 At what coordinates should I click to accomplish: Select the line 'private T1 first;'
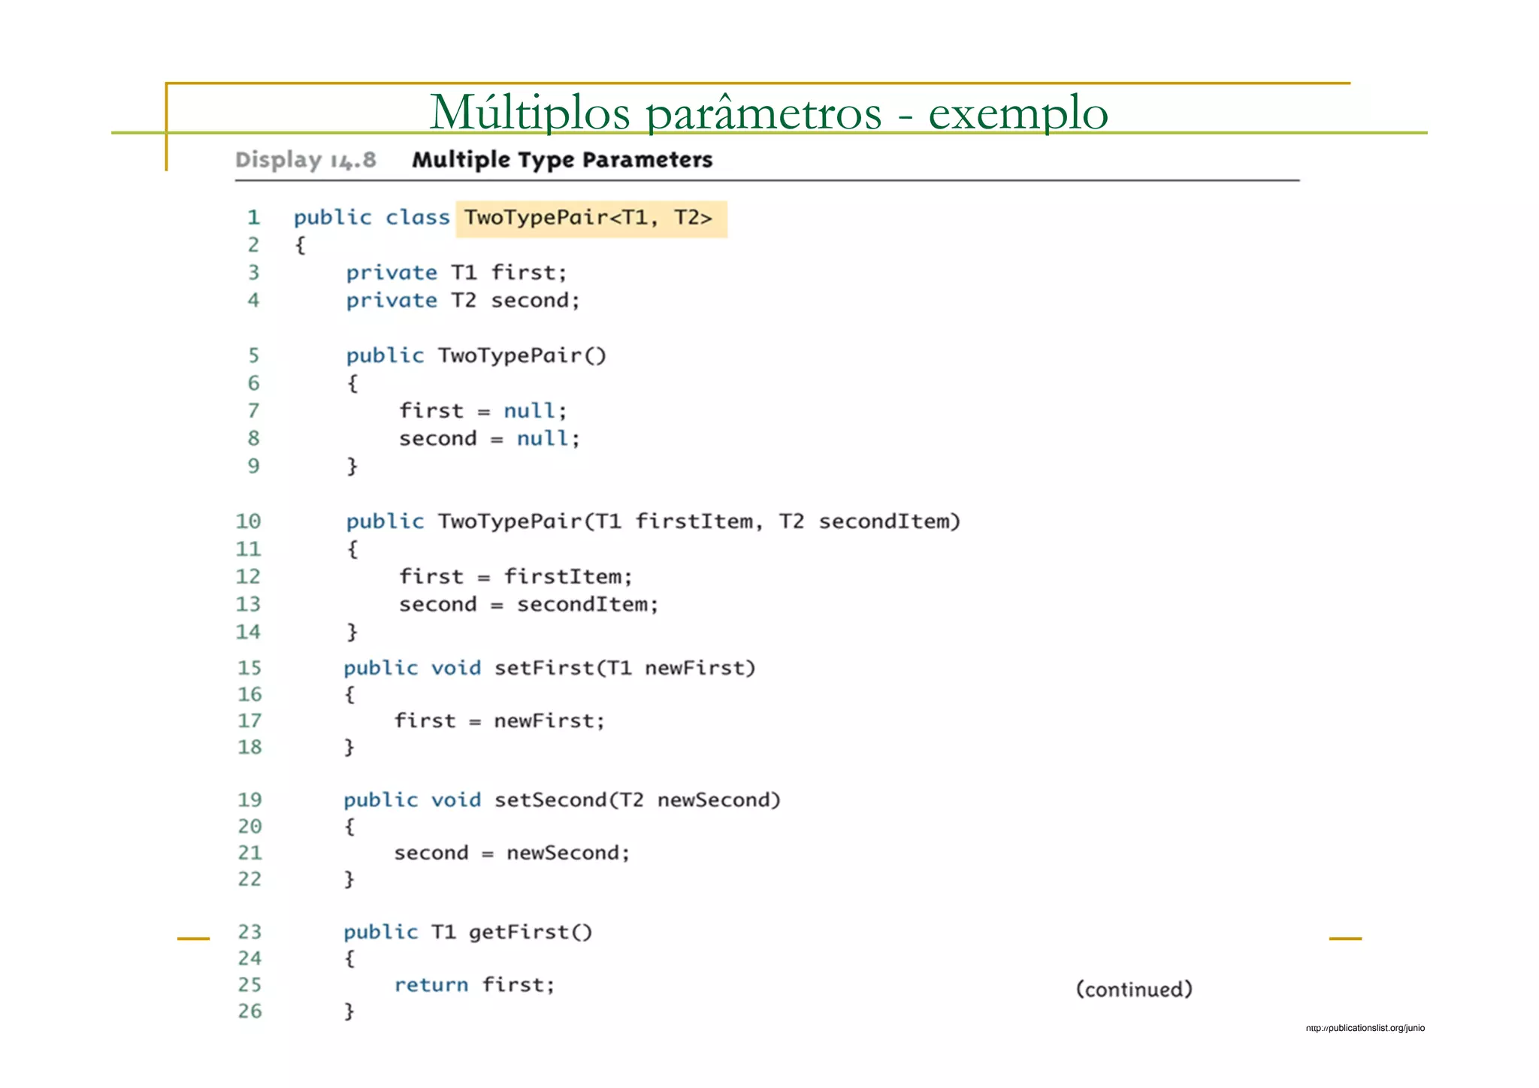coord(456,273)
